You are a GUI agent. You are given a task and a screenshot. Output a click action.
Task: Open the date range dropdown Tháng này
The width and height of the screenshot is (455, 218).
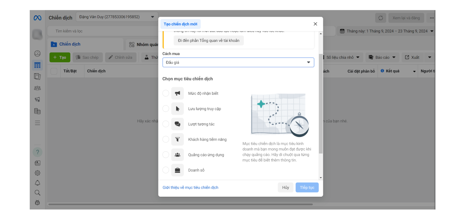click(386, 31)
